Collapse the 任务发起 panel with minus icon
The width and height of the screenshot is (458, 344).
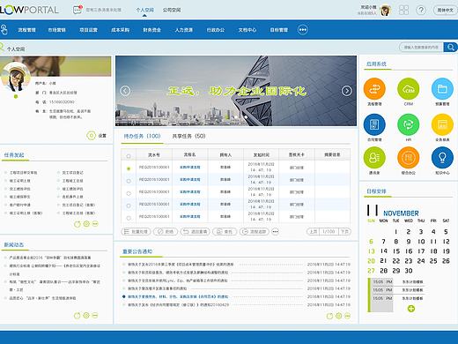coord(95,224)
